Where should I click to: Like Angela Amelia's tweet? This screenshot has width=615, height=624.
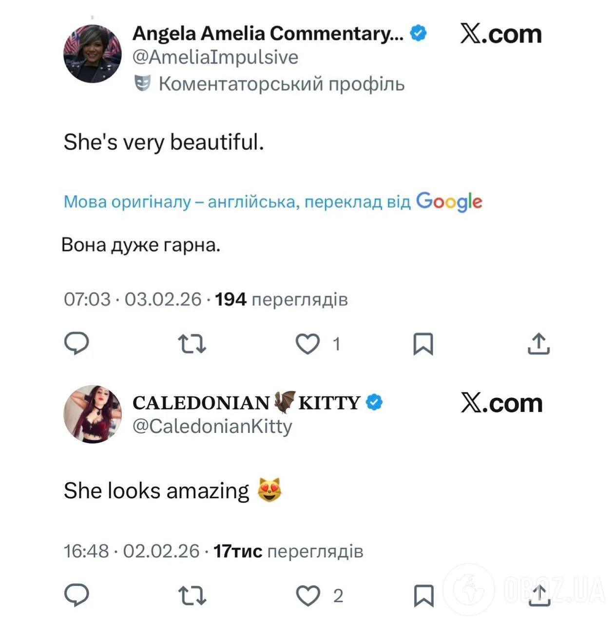coord(308,344)
